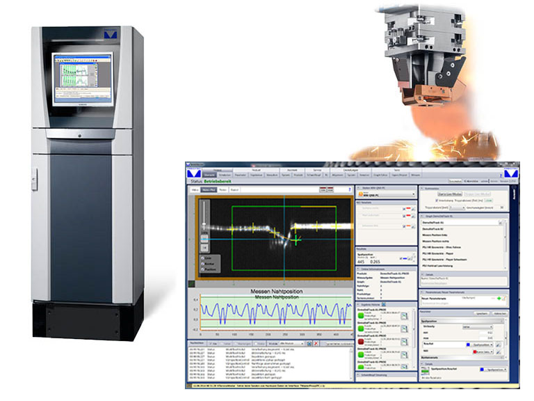Toggle checkbox beside the orange ROI swatch
The width and height of the screenshot is (534, 401).
coord(404,226)
